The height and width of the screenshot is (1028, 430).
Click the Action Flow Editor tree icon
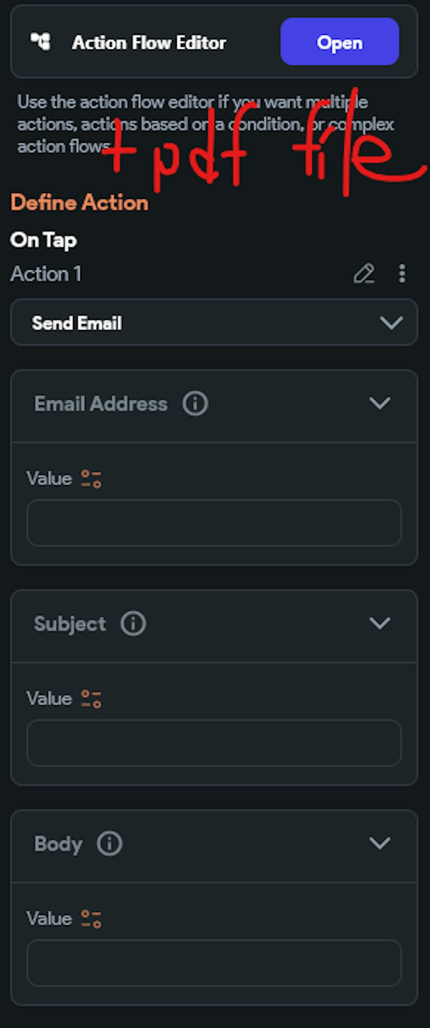click(x=41, y=42)
